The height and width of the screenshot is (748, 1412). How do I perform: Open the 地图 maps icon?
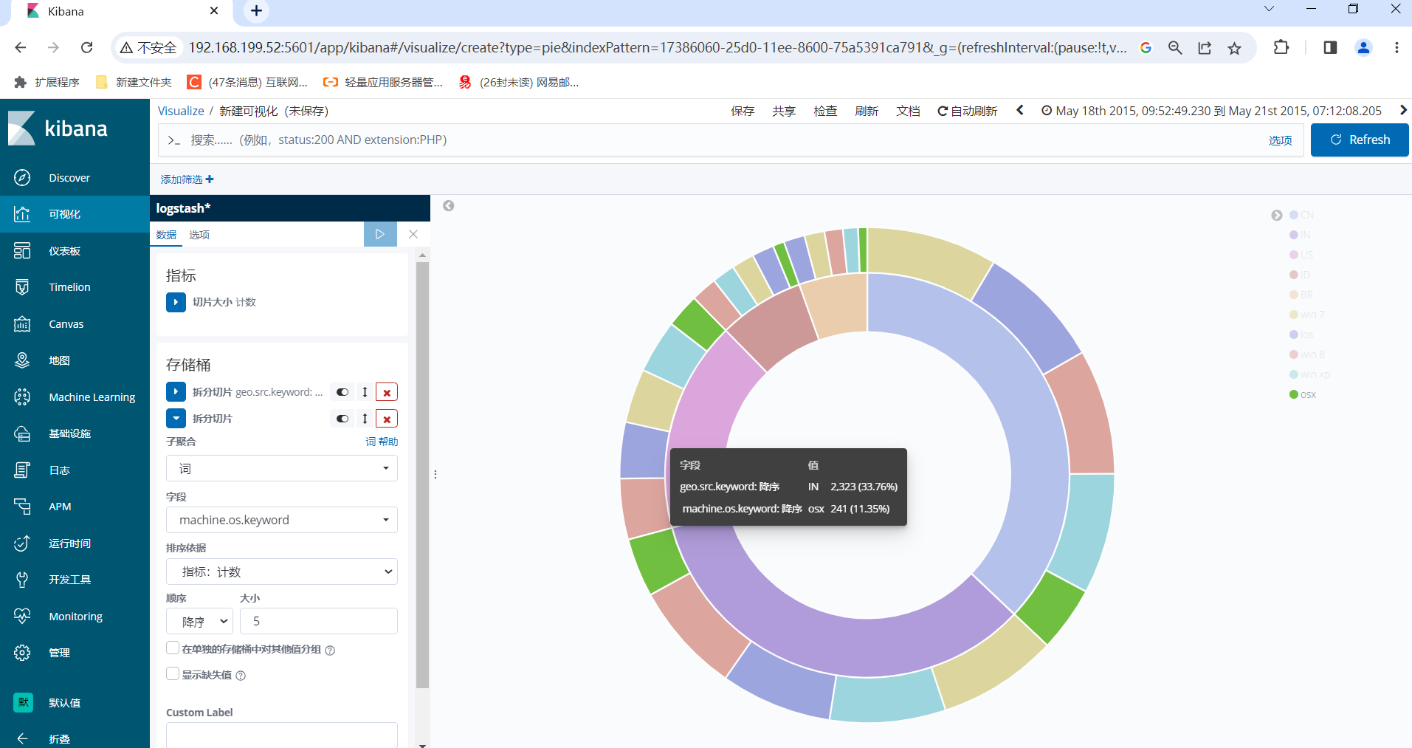click(x=22, y=360)
